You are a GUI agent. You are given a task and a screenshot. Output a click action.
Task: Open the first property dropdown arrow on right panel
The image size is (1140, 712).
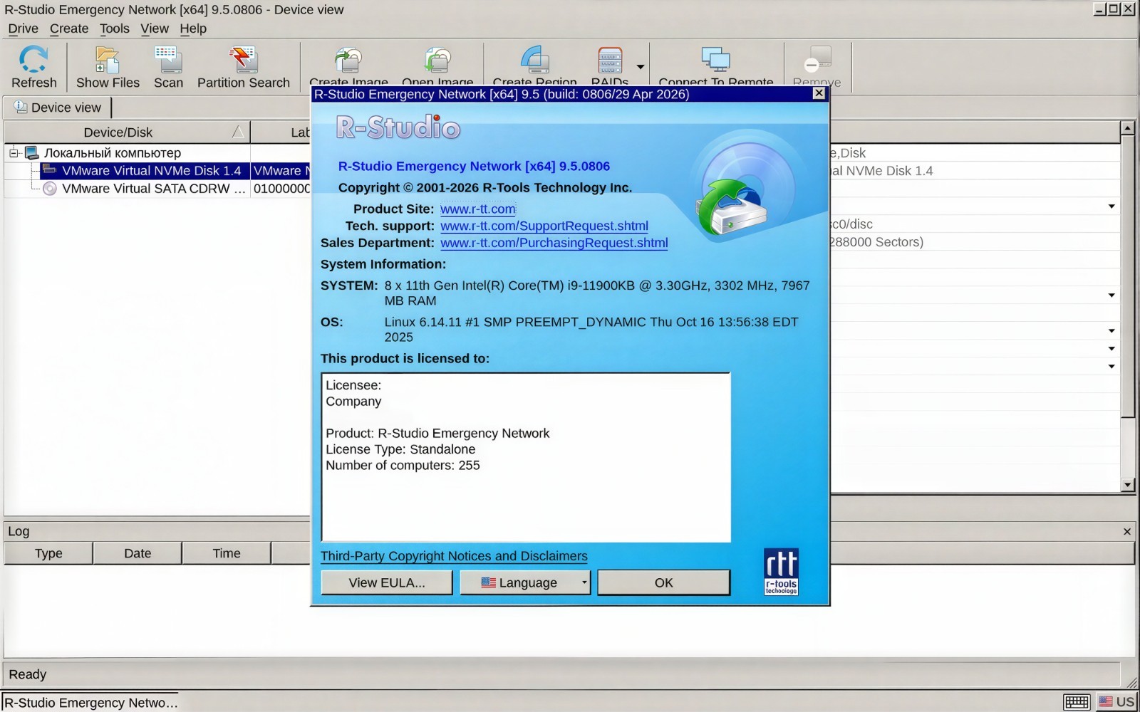pos(1111,206)
